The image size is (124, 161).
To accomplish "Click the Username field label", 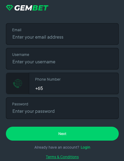I will (x=21, y=55).
